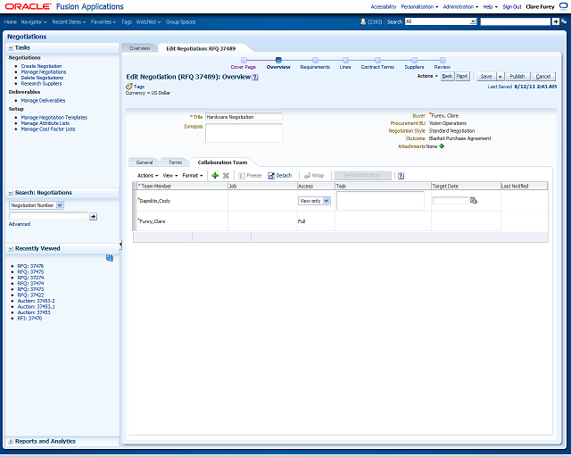Add a team member with green plus icon
Screen dimensions: 571x457
215,176
